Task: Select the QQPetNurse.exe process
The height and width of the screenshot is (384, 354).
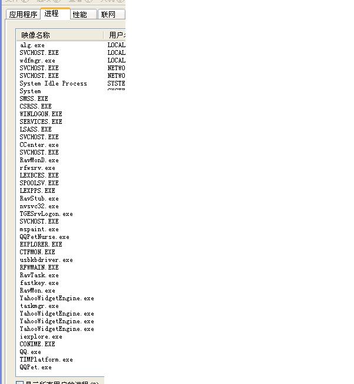Action: 45,237
